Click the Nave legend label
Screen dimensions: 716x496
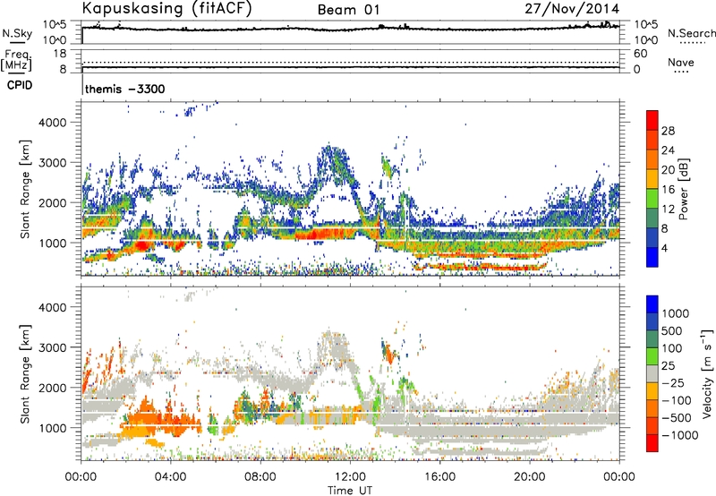pyautogui.click(x=681, y=63)
